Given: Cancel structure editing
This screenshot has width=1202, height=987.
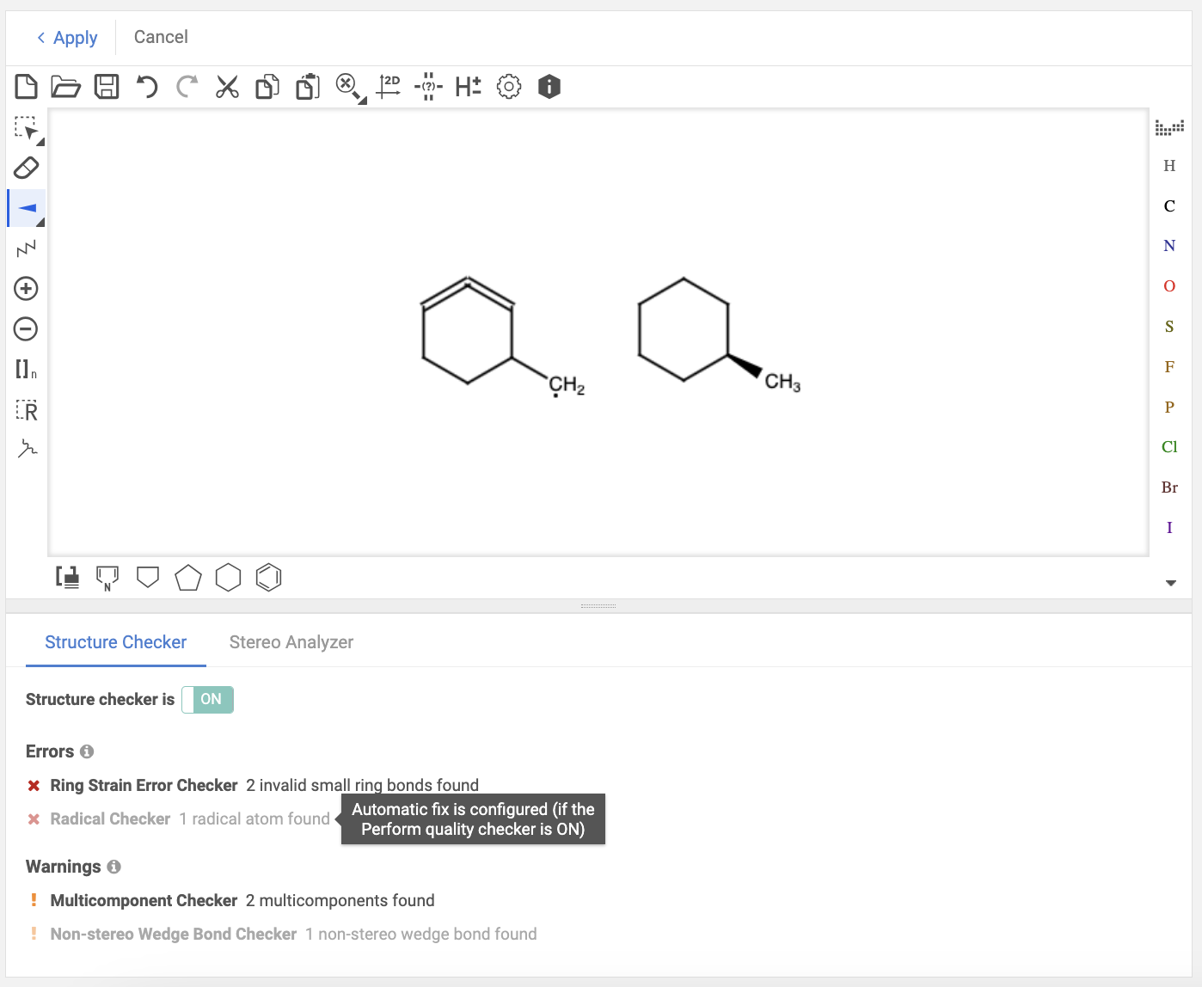Looking at the screenshot, I should coord(160,37).
